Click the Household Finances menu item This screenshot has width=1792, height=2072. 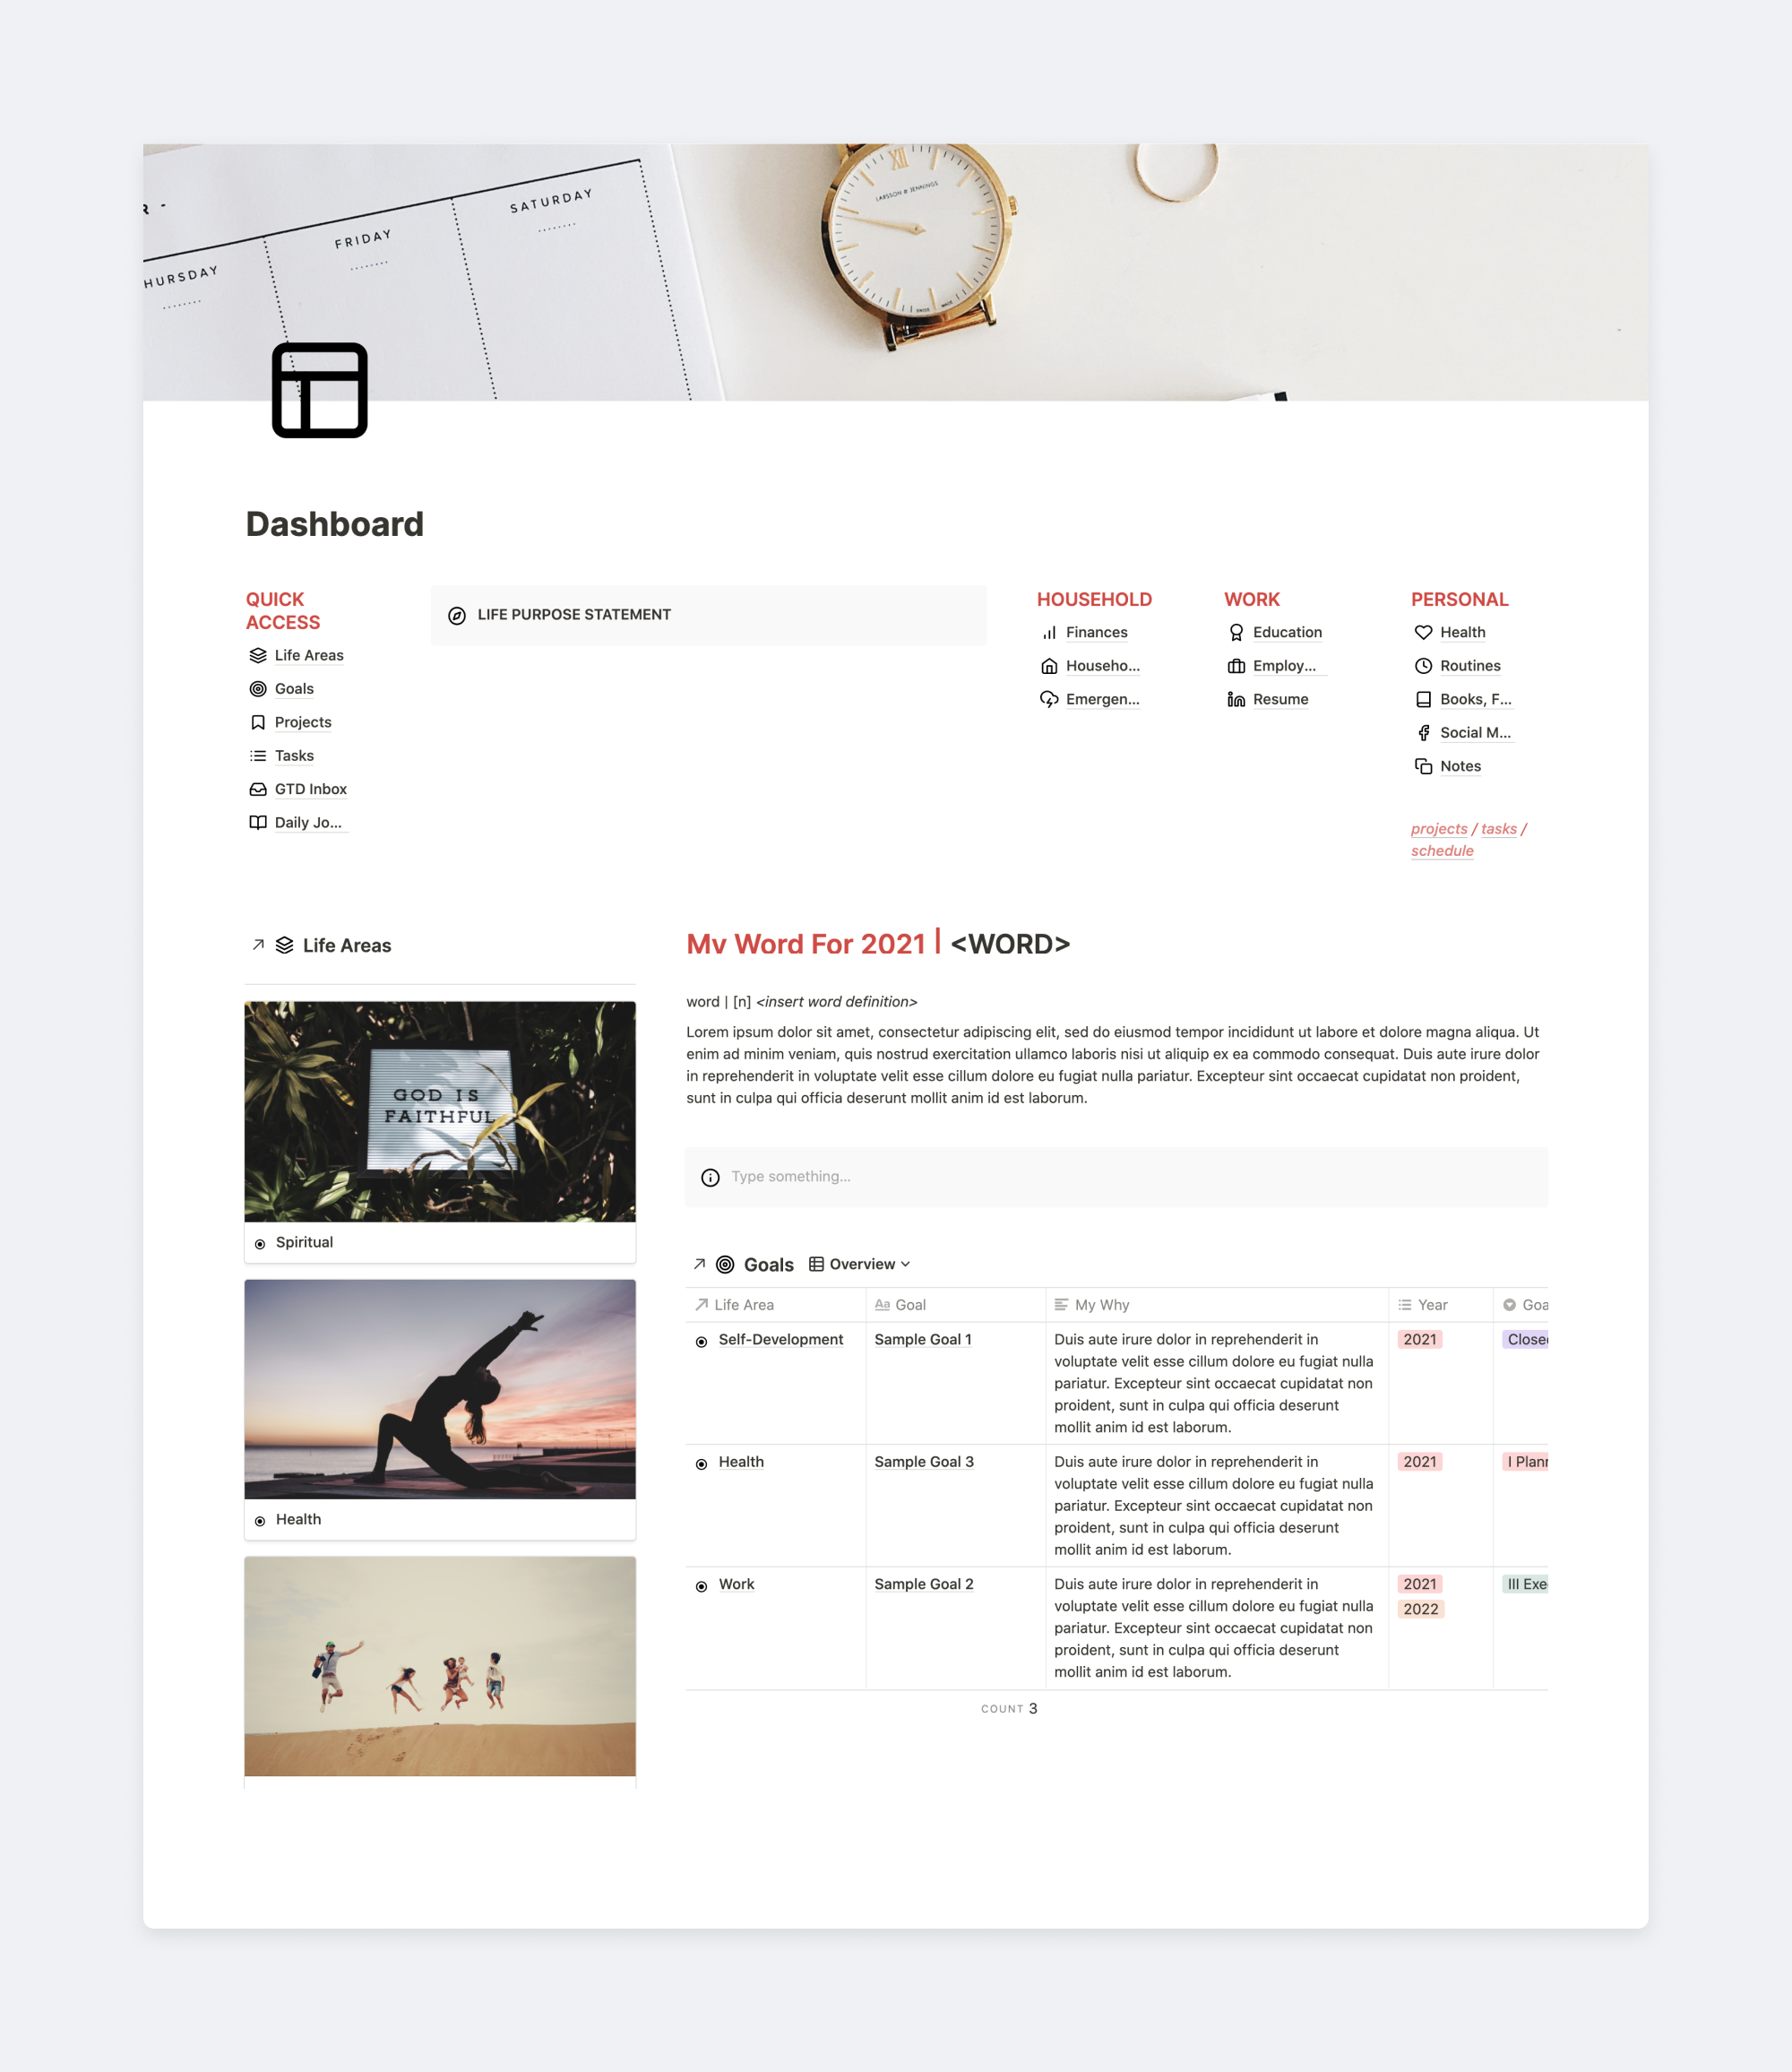1094,631
